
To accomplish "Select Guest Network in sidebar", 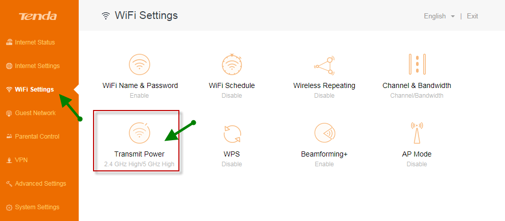I will click(x=31, y=113).
